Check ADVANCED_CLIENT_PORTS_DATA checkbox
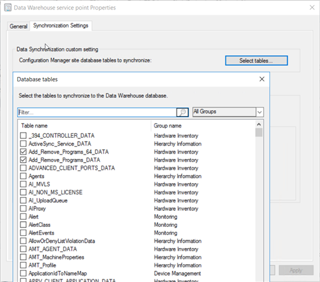 pyautogui.click(x=23, y=168)
